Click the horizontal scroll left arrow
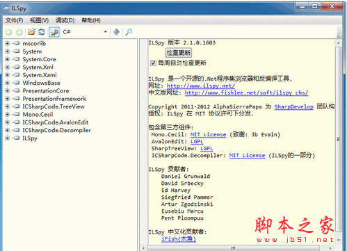The image size is (347, 251). coord(144,248)
